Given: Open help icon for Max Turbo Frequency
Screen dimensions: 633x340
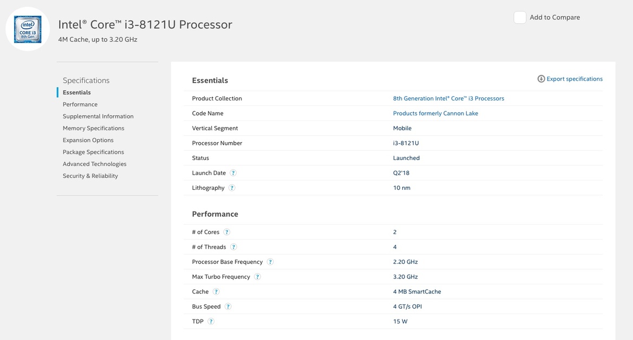Looking at the screenshot, I should coord(257,277).
